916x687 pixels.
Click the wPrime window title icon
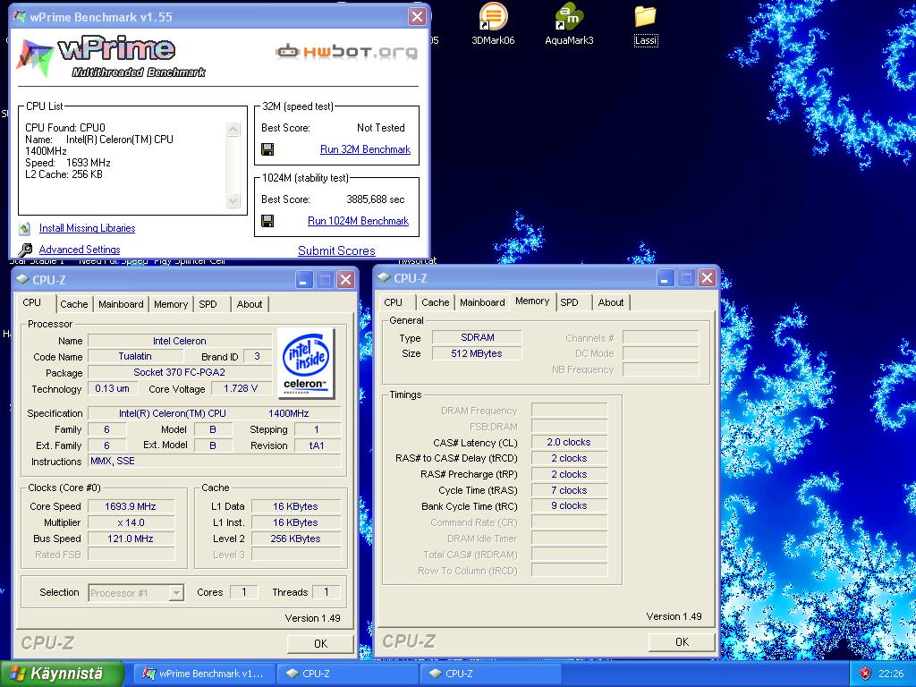tap(20, 16)
